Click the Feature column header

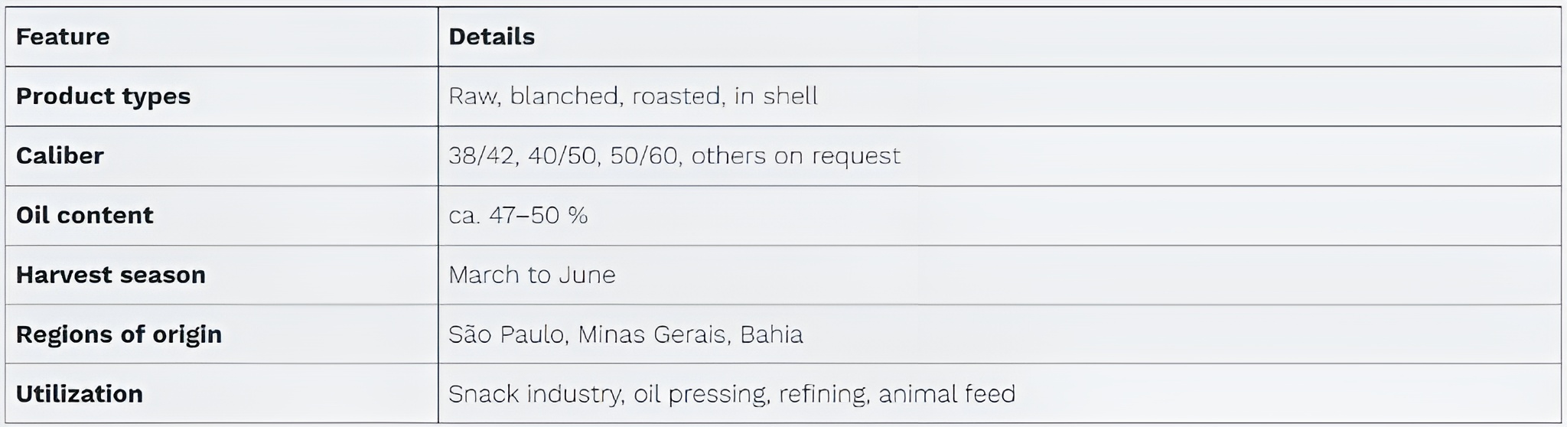63,37
